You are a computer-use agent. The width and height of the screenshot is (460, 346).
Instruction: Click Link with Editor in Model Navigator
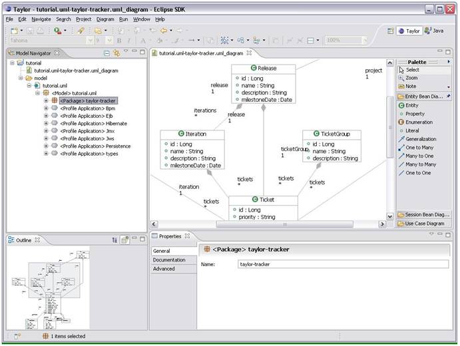coord(116,53)
